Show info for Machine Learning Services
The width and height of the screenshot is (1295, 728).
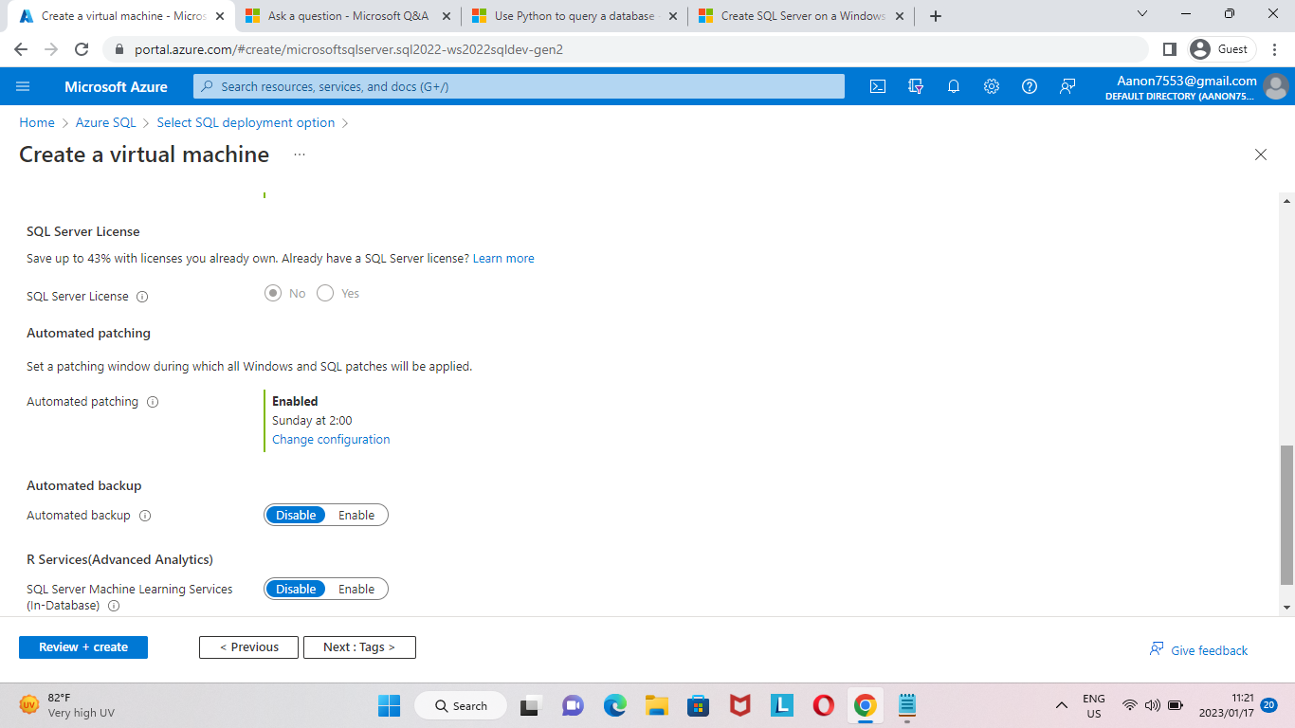(114, 606)
